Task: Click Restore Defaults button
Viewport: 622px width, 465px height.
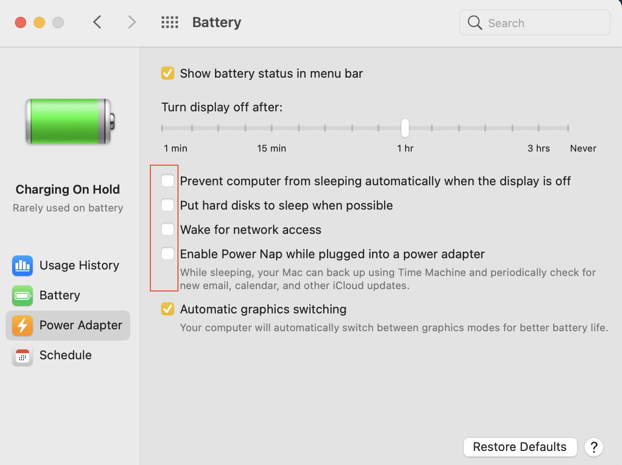Action: pyautogui.click(x=520, y=447)
